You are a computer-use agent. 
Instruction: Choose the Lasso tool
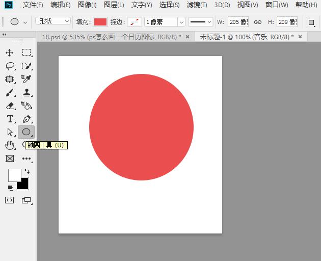tap(10, 66)
